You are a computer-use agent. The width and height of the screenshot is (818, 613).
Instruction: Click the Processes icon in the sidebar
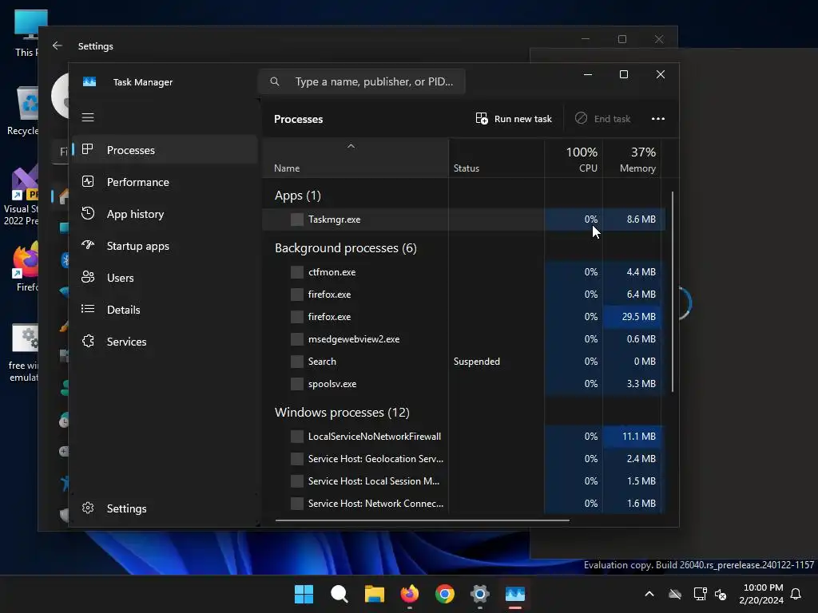click(x=88, y=149)
